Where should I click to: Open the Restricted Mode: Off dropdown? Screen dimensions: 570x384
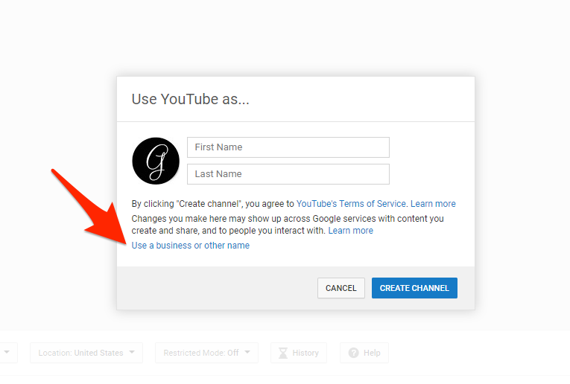click(206, 353)
